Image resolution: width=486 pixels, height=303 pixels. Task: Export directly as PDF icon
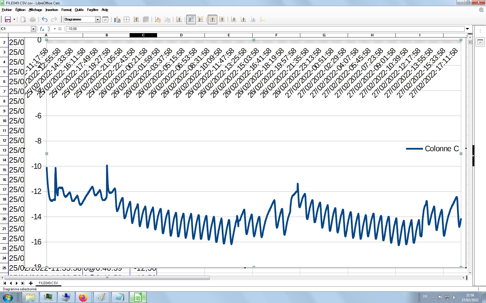coord(23,20)
